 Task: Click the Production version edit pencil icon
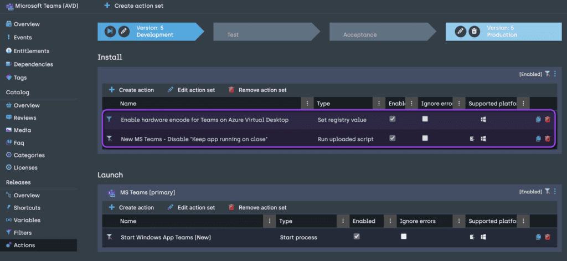(x=460, y=31)
